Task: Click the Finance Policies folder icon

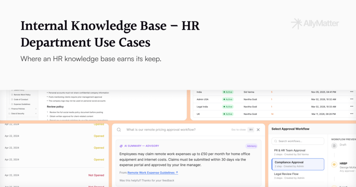Action: pyautogui.click(x=9, y=109)
